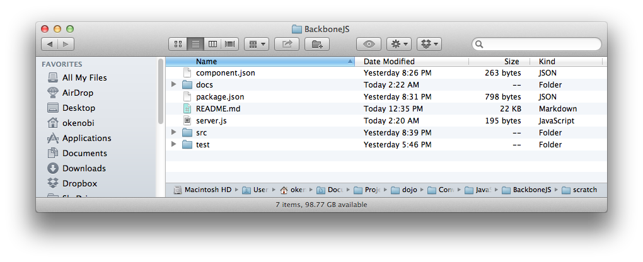
Task: Click the BackboneJS title folder icon
Action: click(x=296, y=29)
